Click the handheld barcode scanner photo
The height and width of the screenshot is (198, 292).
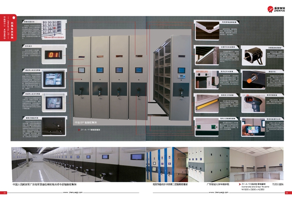(252, 103)
